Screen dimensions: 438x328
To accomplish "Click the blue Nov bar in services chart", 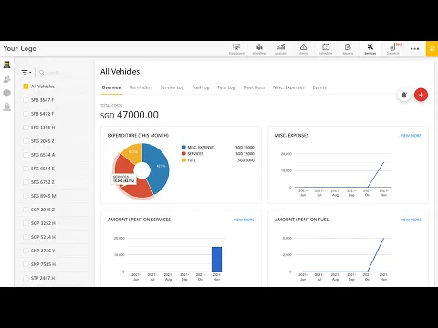I will pos(216,259).
